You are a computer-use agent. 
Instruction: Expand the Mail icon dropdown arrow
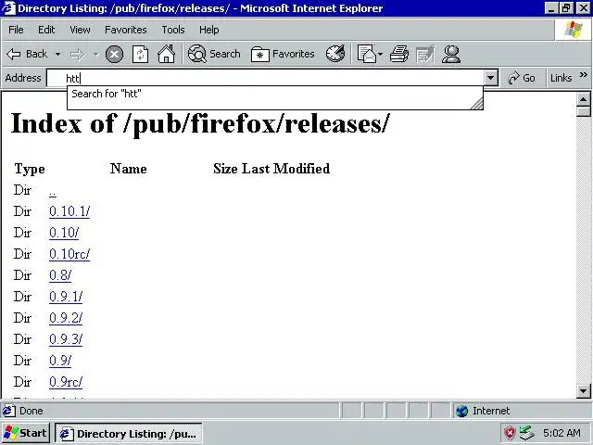click(380, 54)
